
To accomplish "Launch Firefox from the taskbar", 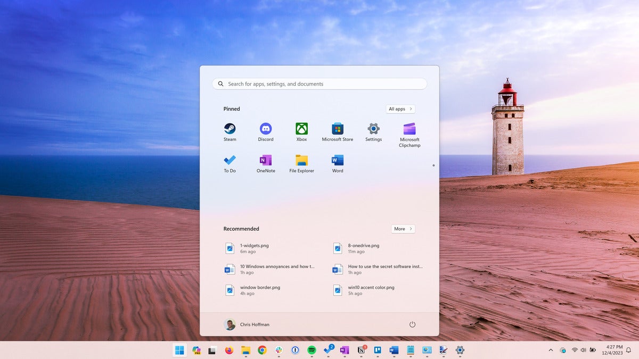I will pyautogui.click(x=229, y=350).
